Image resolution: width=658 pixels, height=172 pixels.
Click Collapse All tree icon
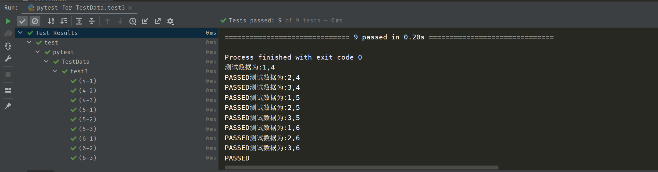coord(92,21)
